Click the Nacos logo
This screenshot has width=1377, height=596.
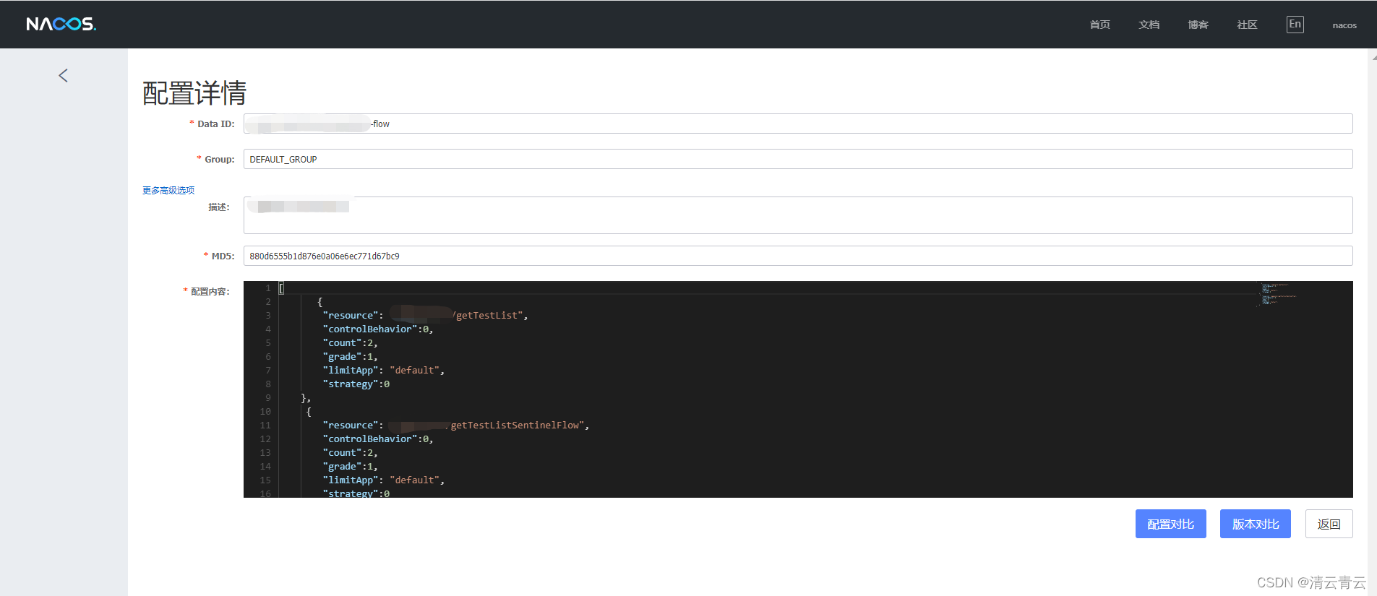tap(61, 24)
